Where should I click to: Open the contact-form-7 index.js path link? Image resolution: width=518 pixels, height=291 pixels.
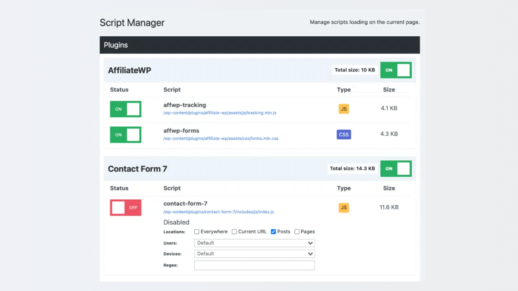pos(218,212)
